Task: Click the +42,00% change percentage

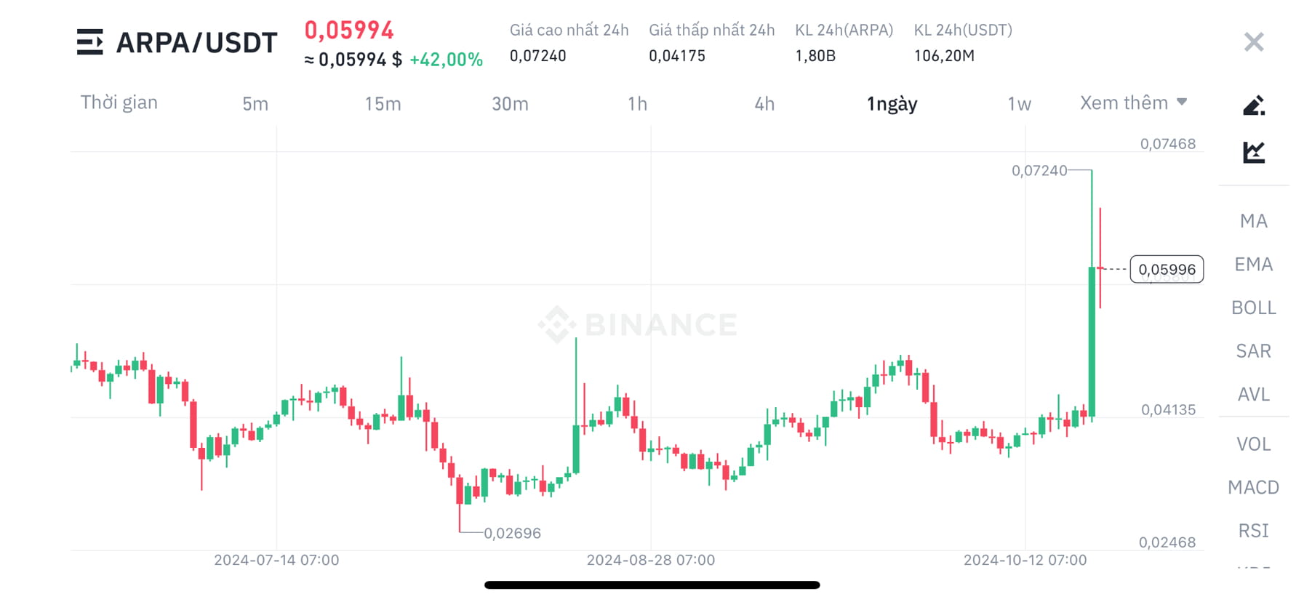Action: coord(447,60)
